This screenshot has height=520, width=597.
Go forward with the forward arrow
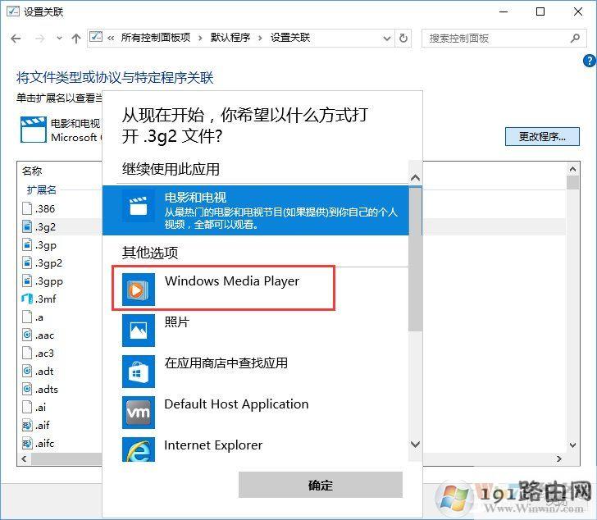pos(40,38)
